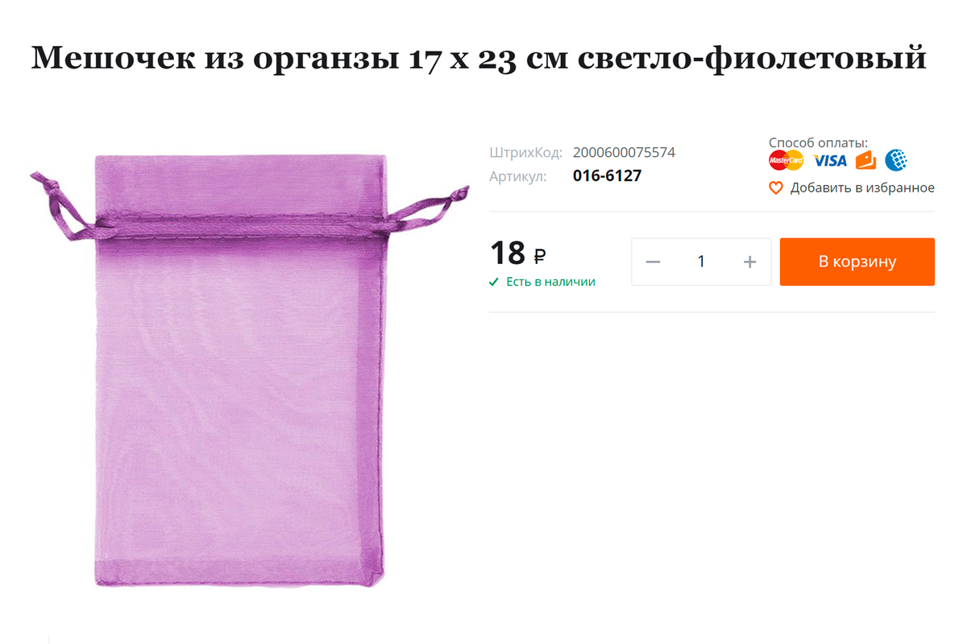Click the Добавить в избранное link

click(x=862, y=188)
